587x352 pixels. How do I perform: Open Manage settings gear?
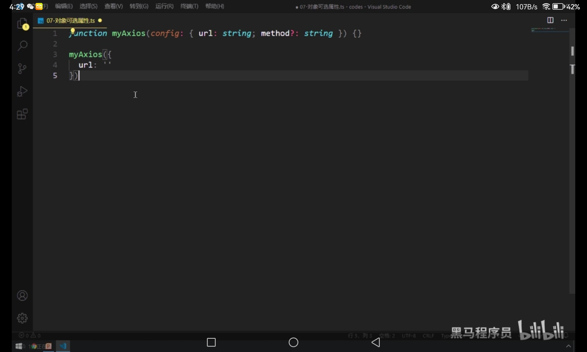(x=22, y=318)
